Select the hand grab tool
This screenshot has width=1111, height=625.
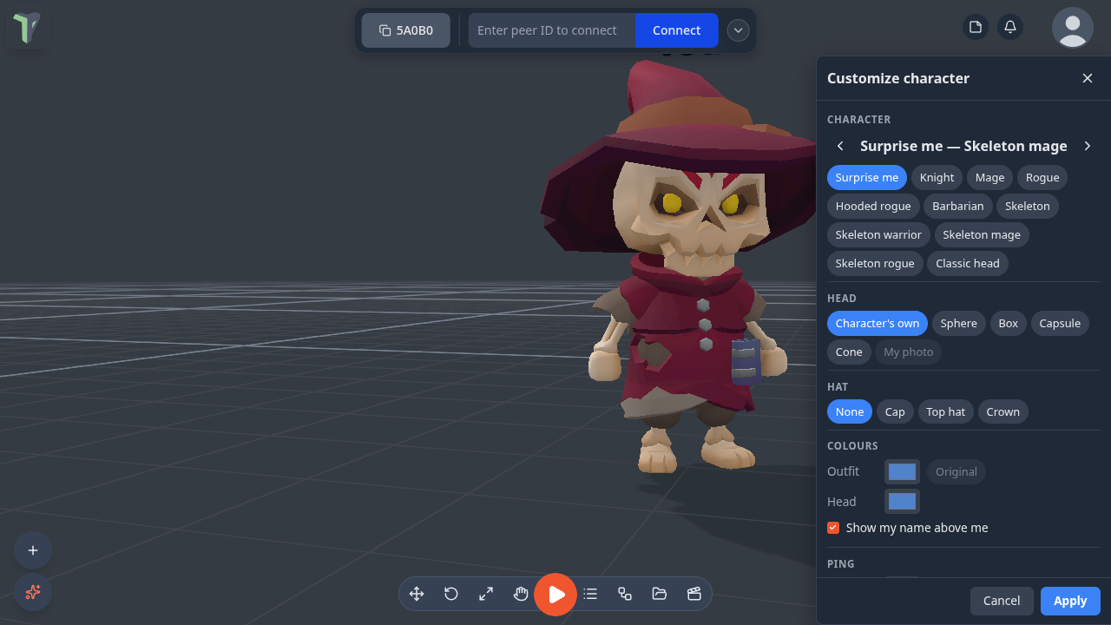pyautogui.click(x=521, y=594)
